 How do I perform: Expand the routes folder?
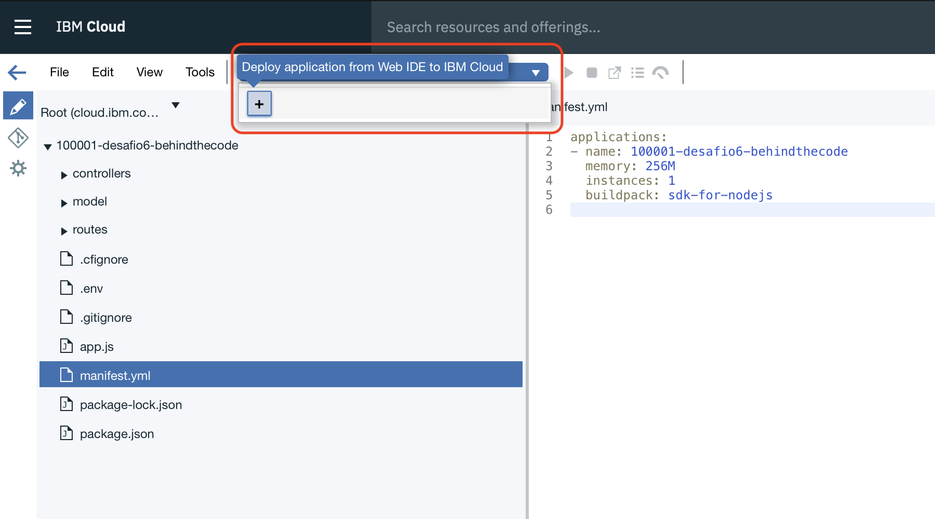64,231
